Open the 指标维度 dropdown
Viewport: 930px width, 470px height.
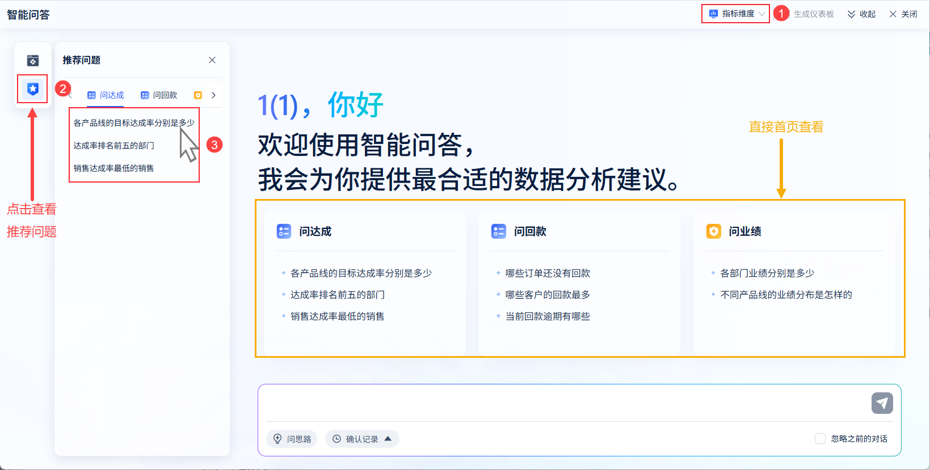(x=737, y=14)
